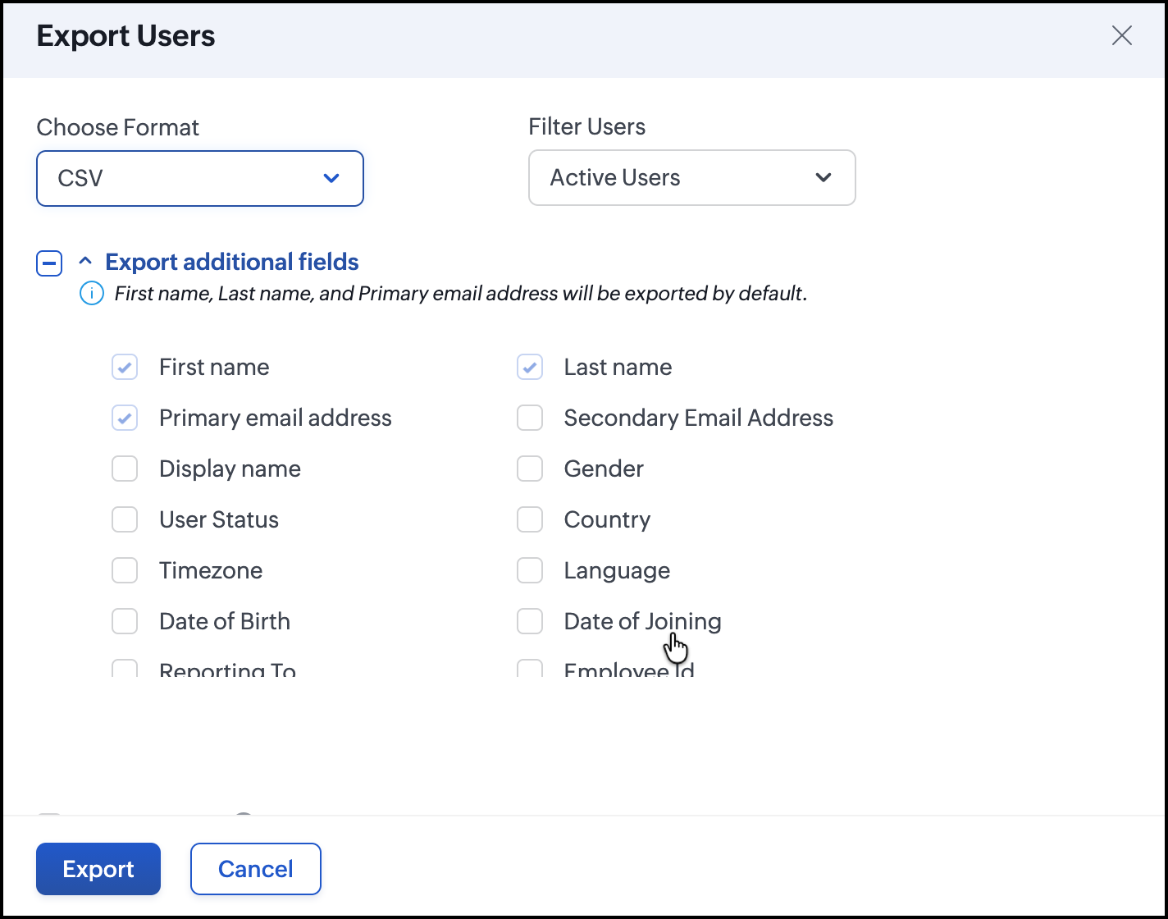Click the Secondary Email Address label
Screen dimensions: 1168x919
pos(699,418)
